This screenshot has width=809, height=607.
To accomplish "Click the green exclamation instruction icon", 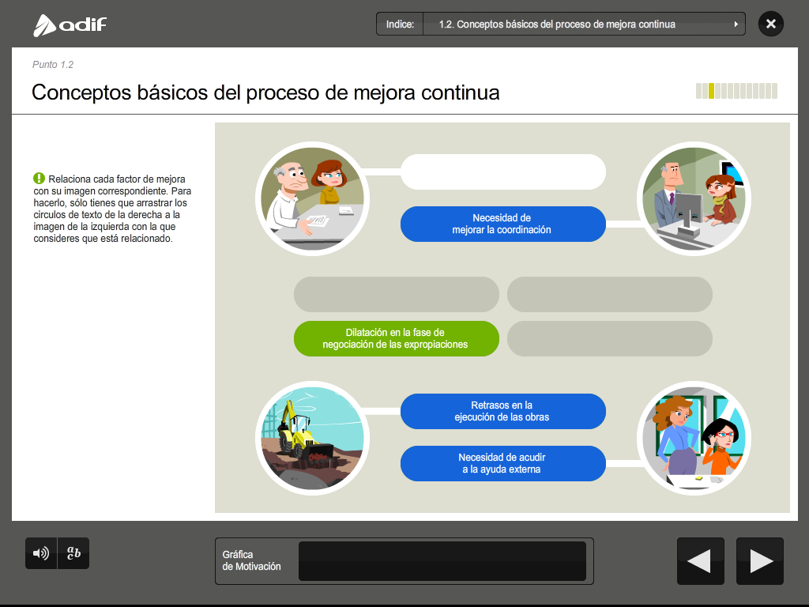I will pyautogui.click(x=38, y=179).
